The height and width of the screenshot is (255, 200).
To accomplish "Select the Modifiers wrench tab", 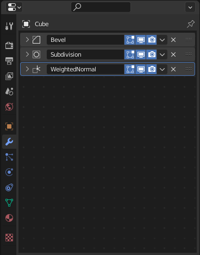I will tap(9, 142).
